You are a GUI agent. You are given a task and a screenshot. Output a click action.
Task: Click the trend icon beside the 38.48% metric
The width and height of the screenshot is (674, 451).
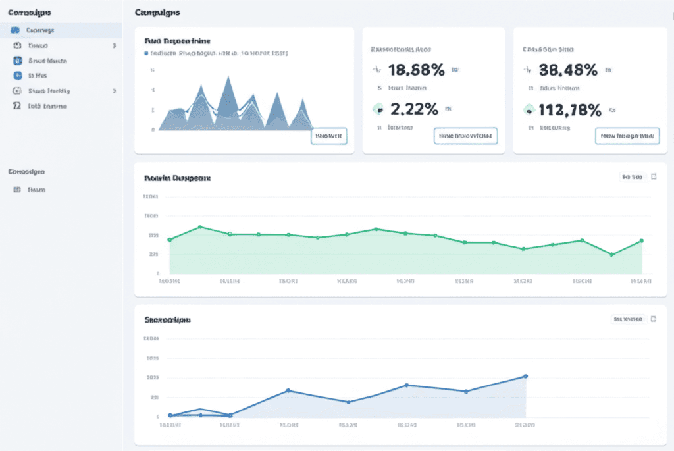[526, 68]
